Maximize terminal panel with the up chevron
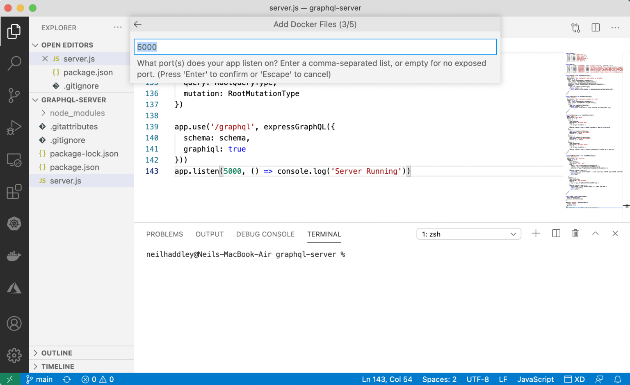 coord(595,233)
